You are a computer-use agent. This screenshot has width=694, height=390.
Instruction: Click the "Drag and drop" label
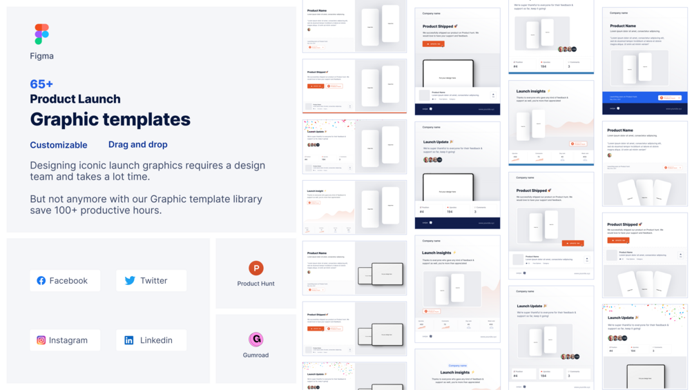pyautogui.click(x=137, y=144)
